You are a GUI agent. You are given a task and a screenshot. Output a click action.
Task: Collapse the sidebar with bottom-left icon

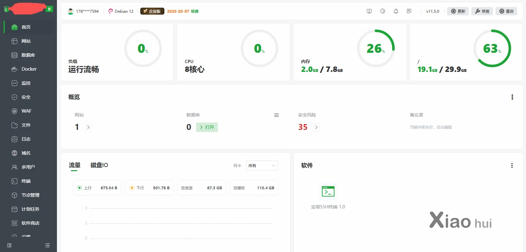click(x=9, y=245)
